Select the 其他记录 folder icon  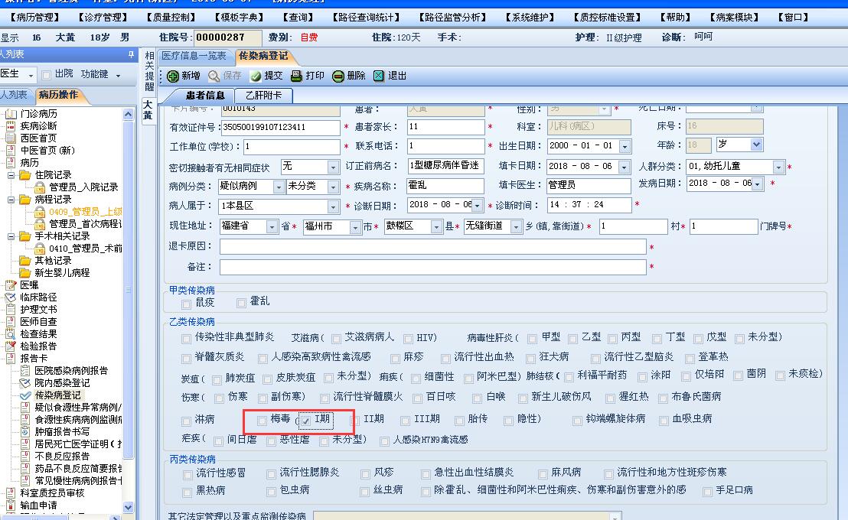pos(25,261)
